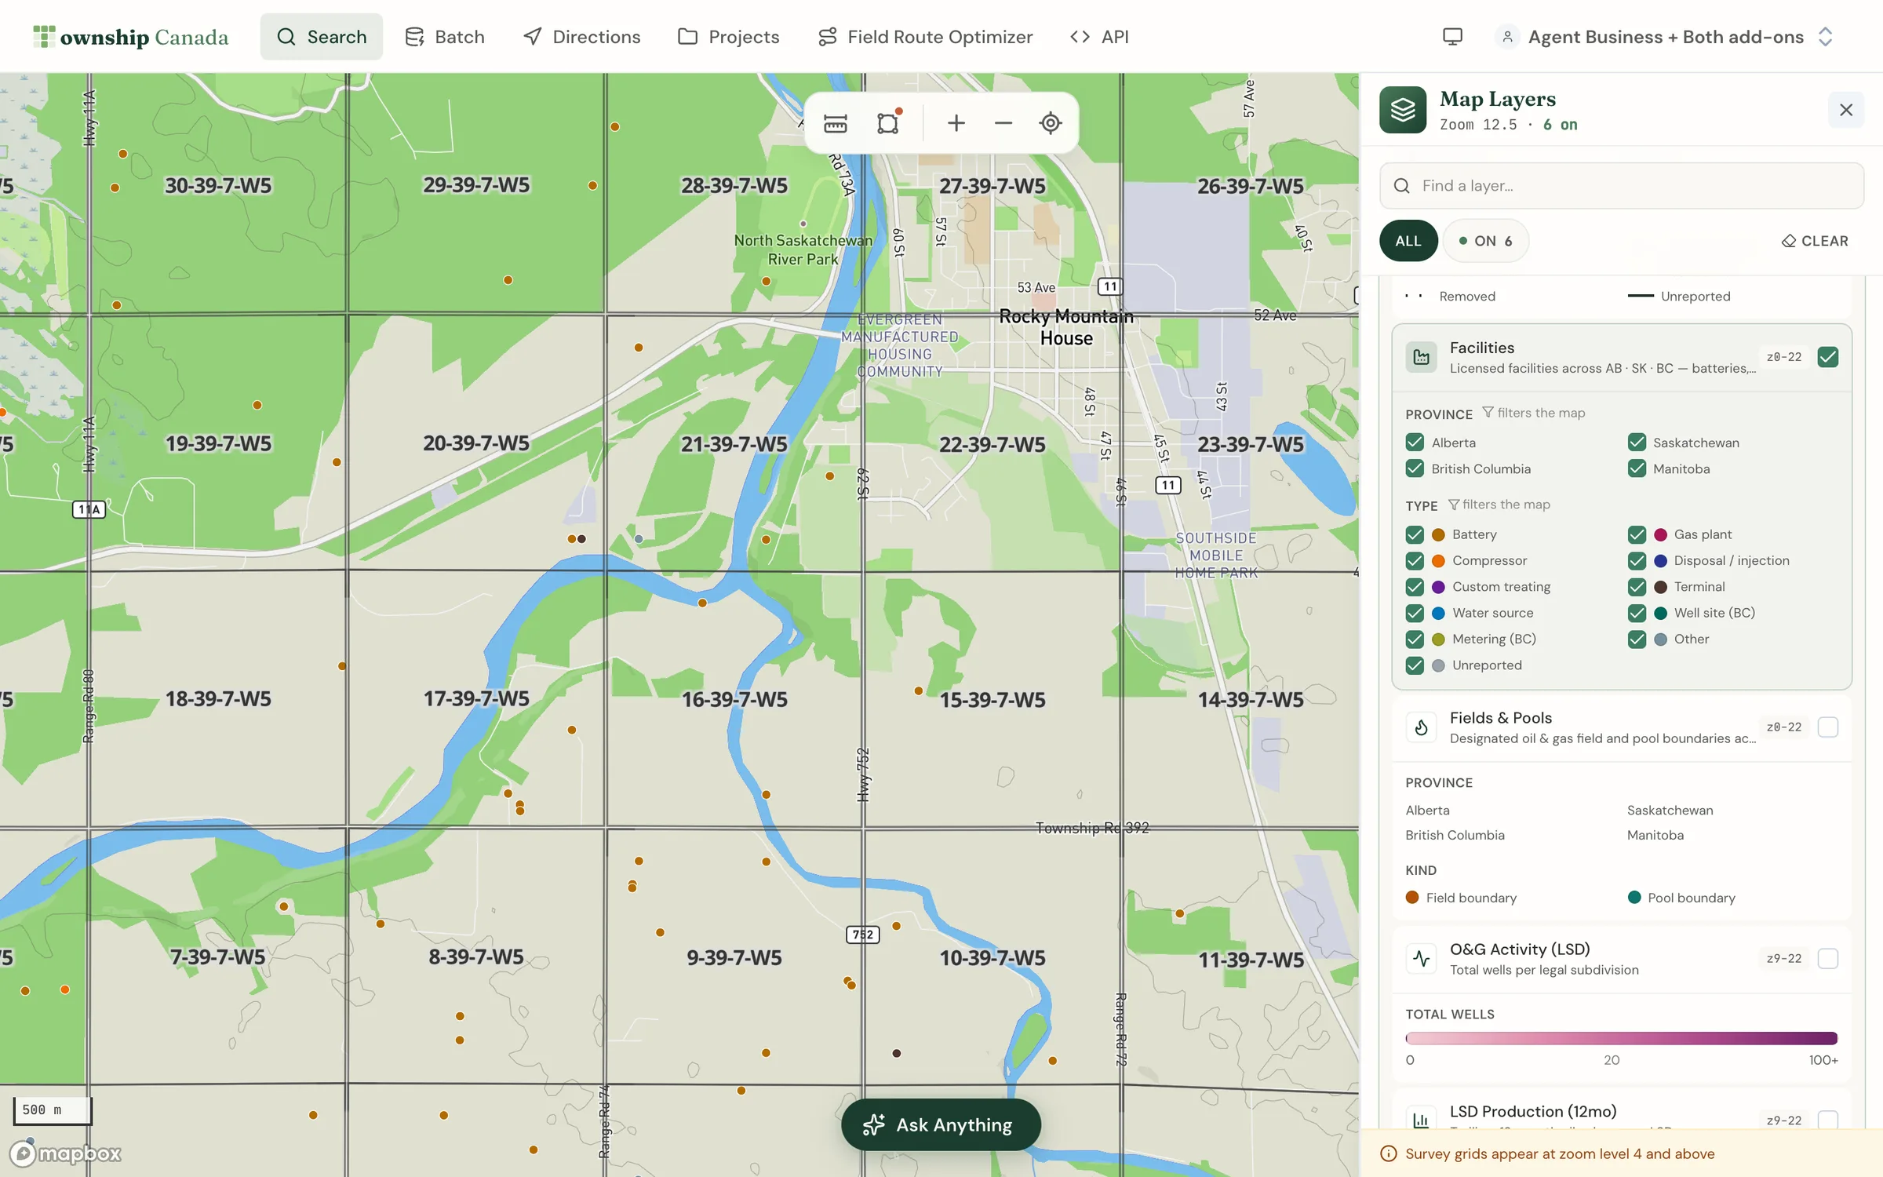Click the Pool boundary teal swatch
1883x1177 pixels.
1634,898
